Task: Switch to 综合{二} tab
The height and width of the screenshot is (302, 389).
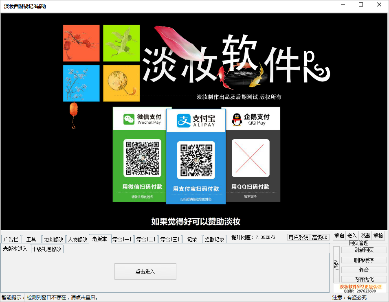Action: [x=146, y=239]
